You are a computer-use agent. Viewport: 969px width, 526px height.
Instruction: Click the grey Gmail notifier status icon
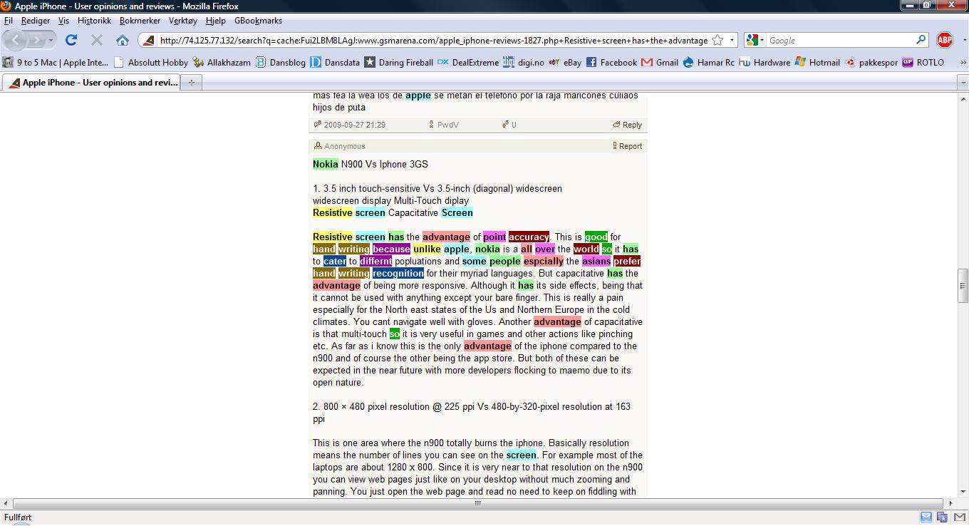tap(958, 517)
